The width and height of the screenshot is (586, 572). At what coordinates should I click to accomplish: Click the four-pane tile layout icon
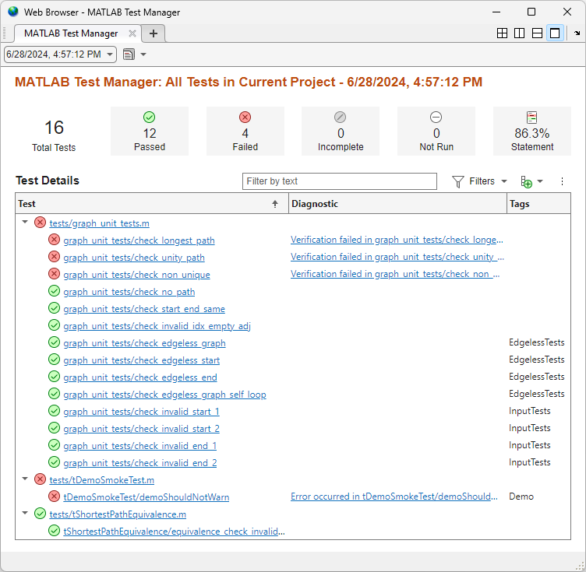[503, 33]
